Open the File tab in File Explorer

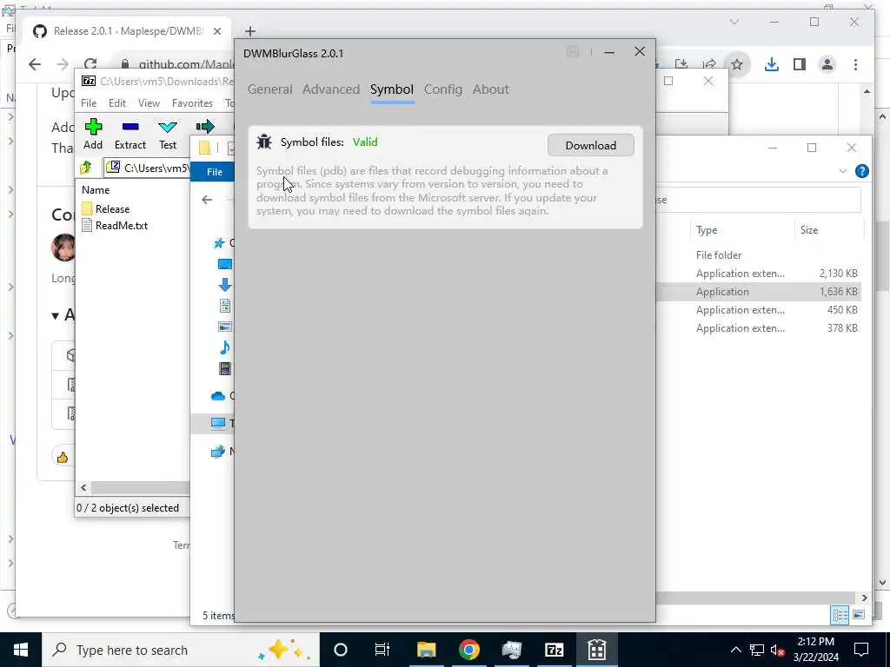coord(214,172)
